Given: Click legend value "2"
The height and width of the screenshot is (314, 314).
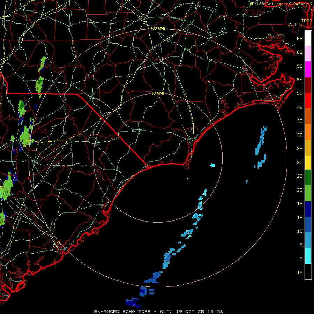Looking at the screenshot, I should 301,259.
